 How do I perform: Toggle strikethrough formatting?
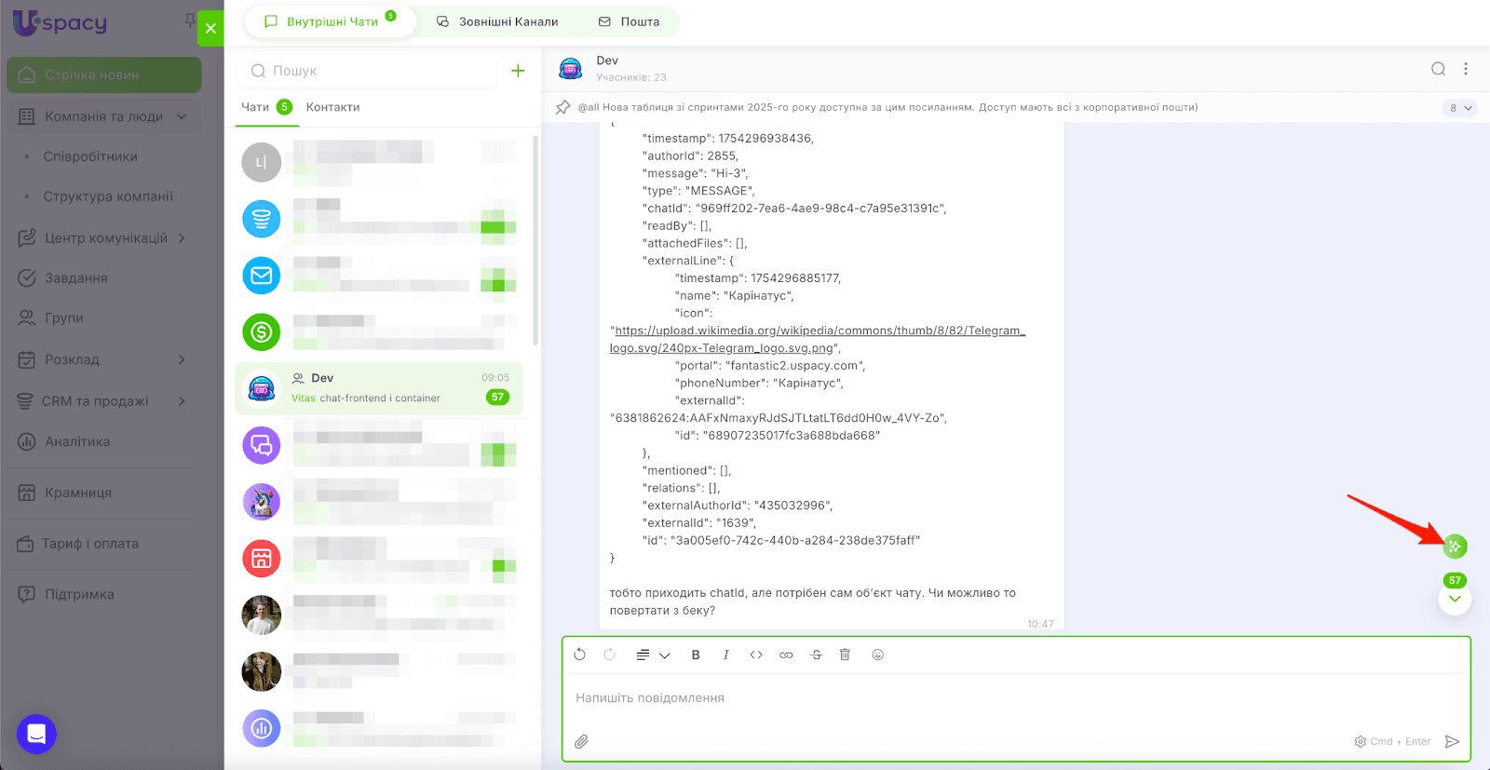816,655
